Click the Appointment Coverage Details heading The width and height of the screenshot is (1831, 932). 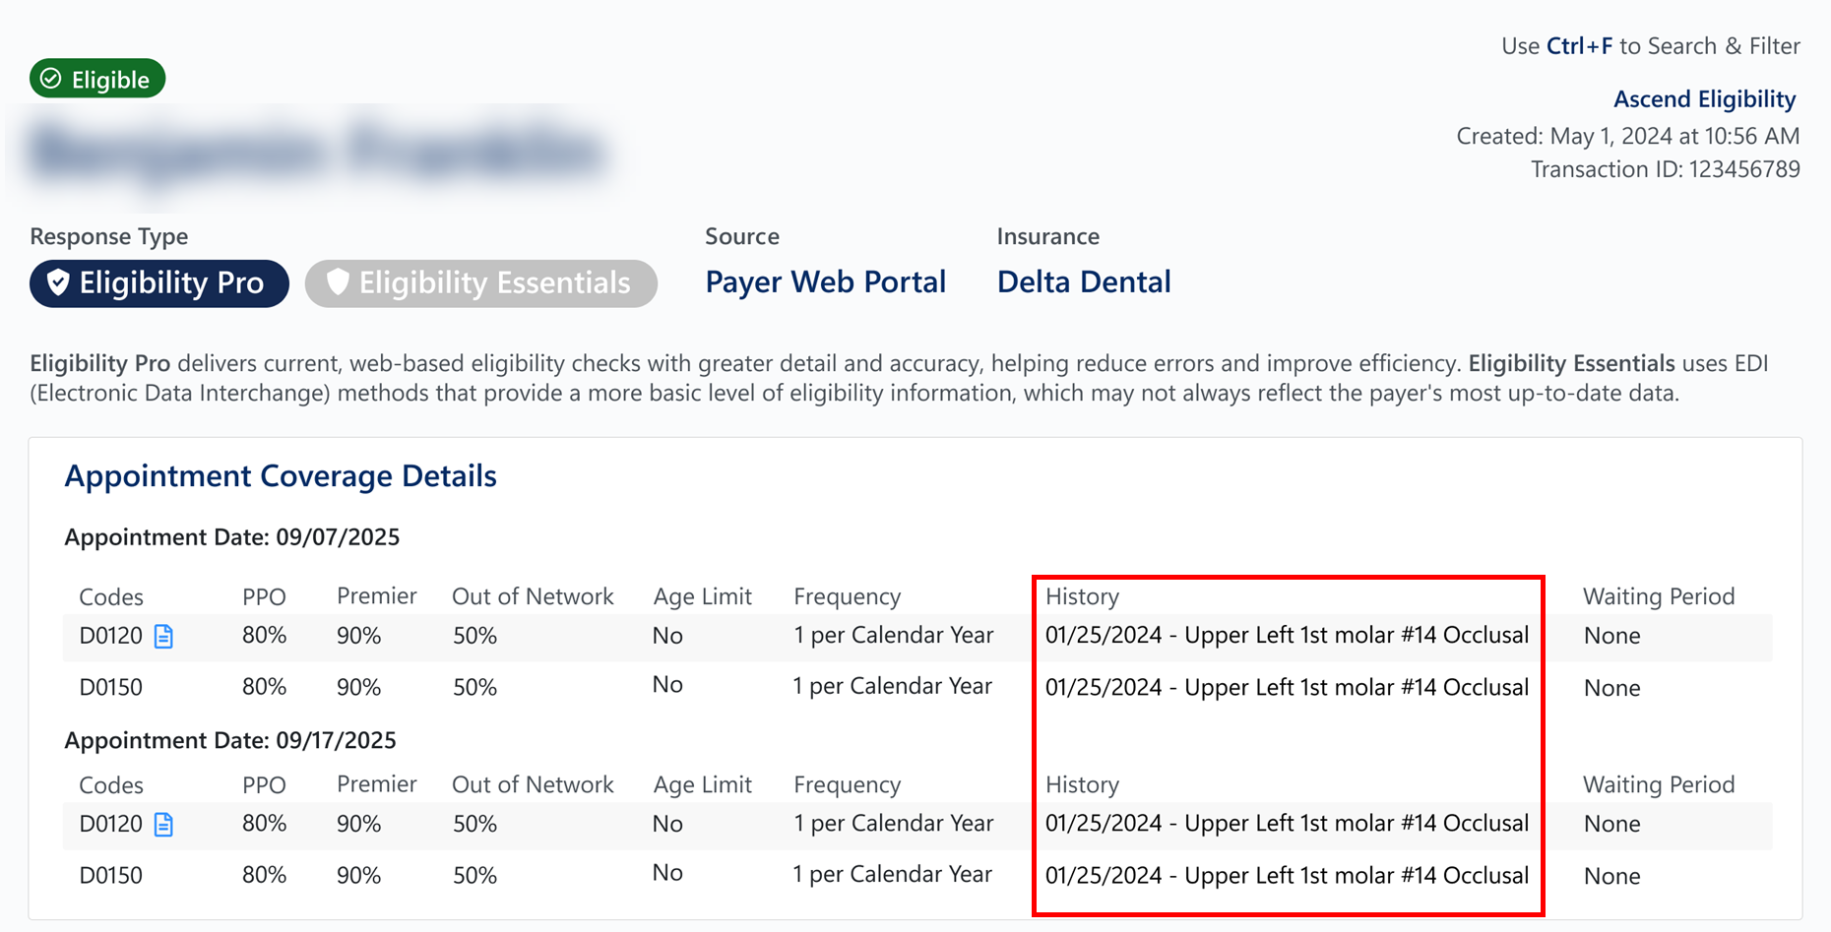click(x=281, y=476)
